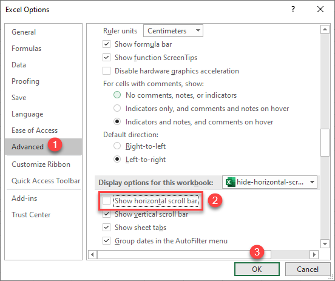335x281 pixels.
Task: Open Ease of Access settings
Action: [43, 130]
